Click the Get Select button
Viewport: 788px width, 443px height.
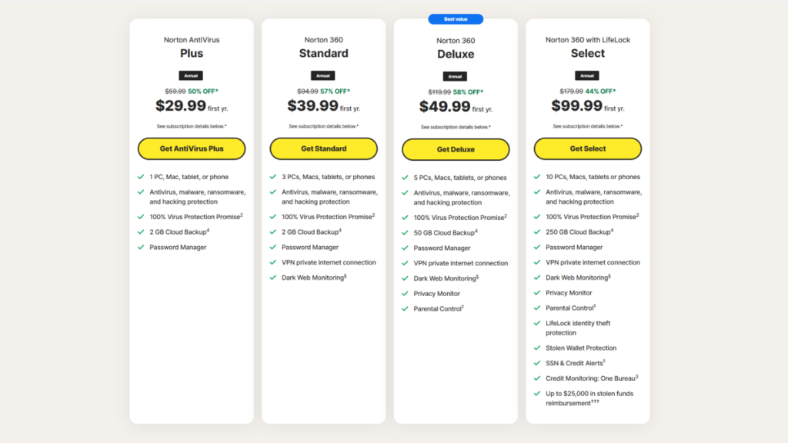[588, 148]
